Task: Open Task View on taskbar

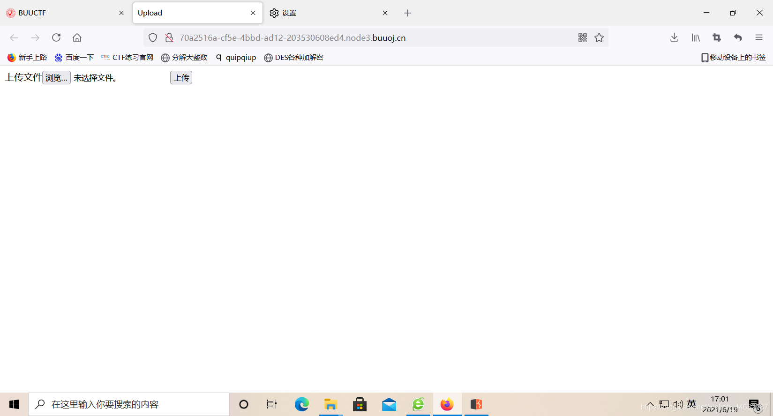Action: [272, 404]
